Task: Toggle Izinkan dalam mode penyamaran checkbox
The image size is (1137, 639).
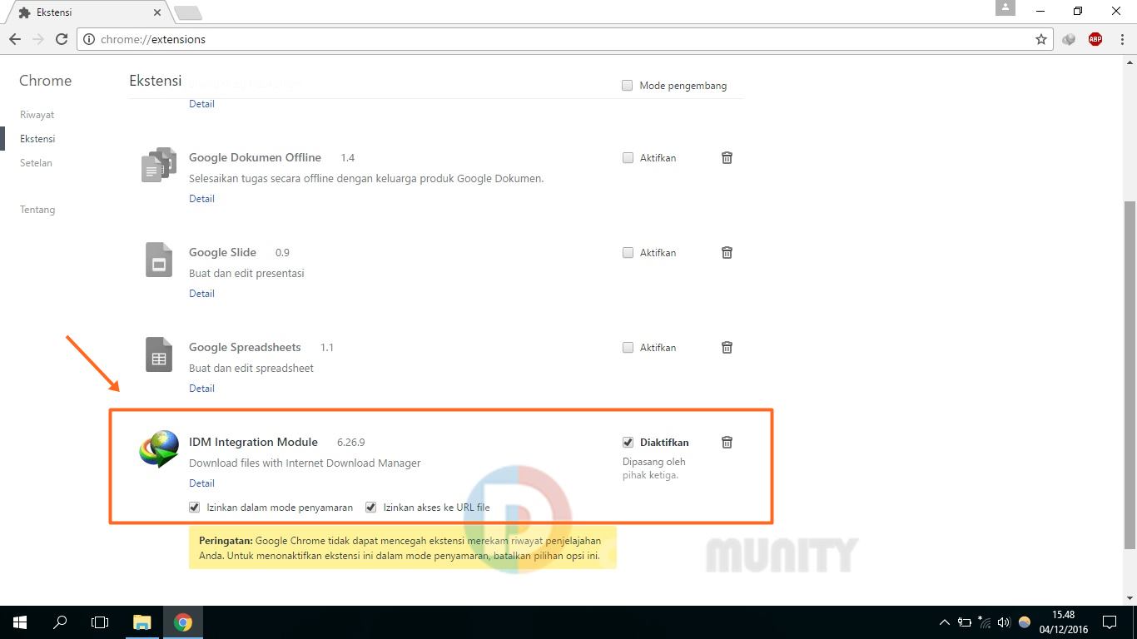Action: click(x=195, y=508)
